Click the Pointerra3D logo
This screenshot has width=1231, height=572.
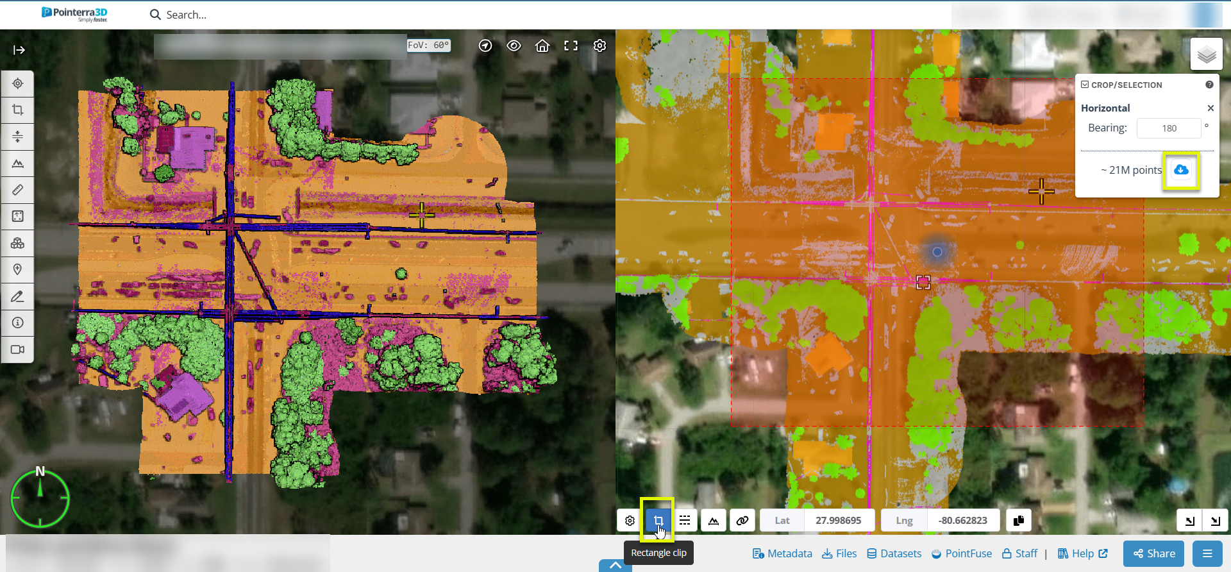[x=74, y=14]
